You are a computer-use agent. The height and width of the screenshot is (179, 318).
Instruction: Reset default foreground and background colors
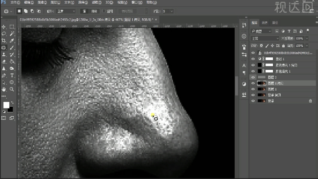point(4,111)
